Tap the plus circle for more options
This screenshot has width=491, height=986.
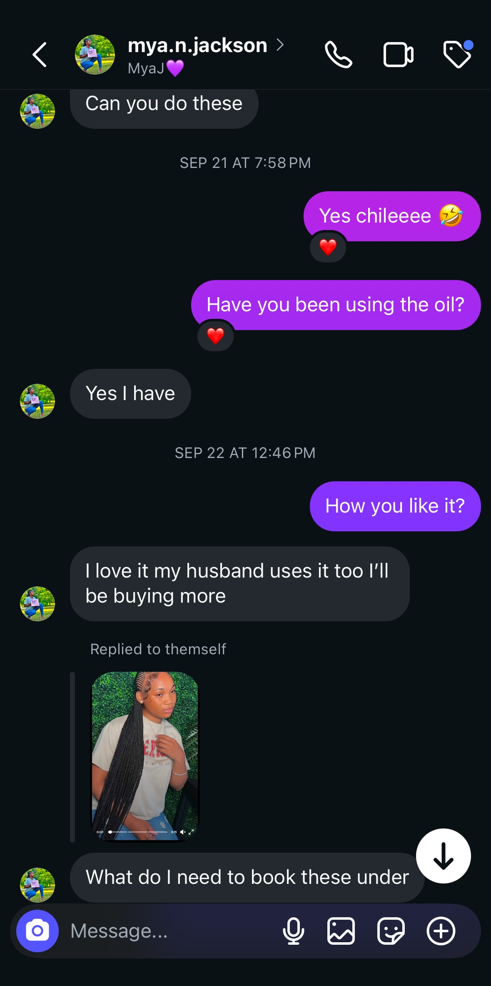pos(441,931)
